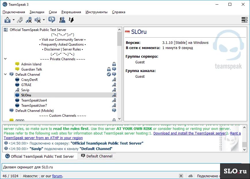Collapse the Private Channels spacer group
Image resolution: width=250 pixels, height=179 pixels.
click(x=5, y=59)
